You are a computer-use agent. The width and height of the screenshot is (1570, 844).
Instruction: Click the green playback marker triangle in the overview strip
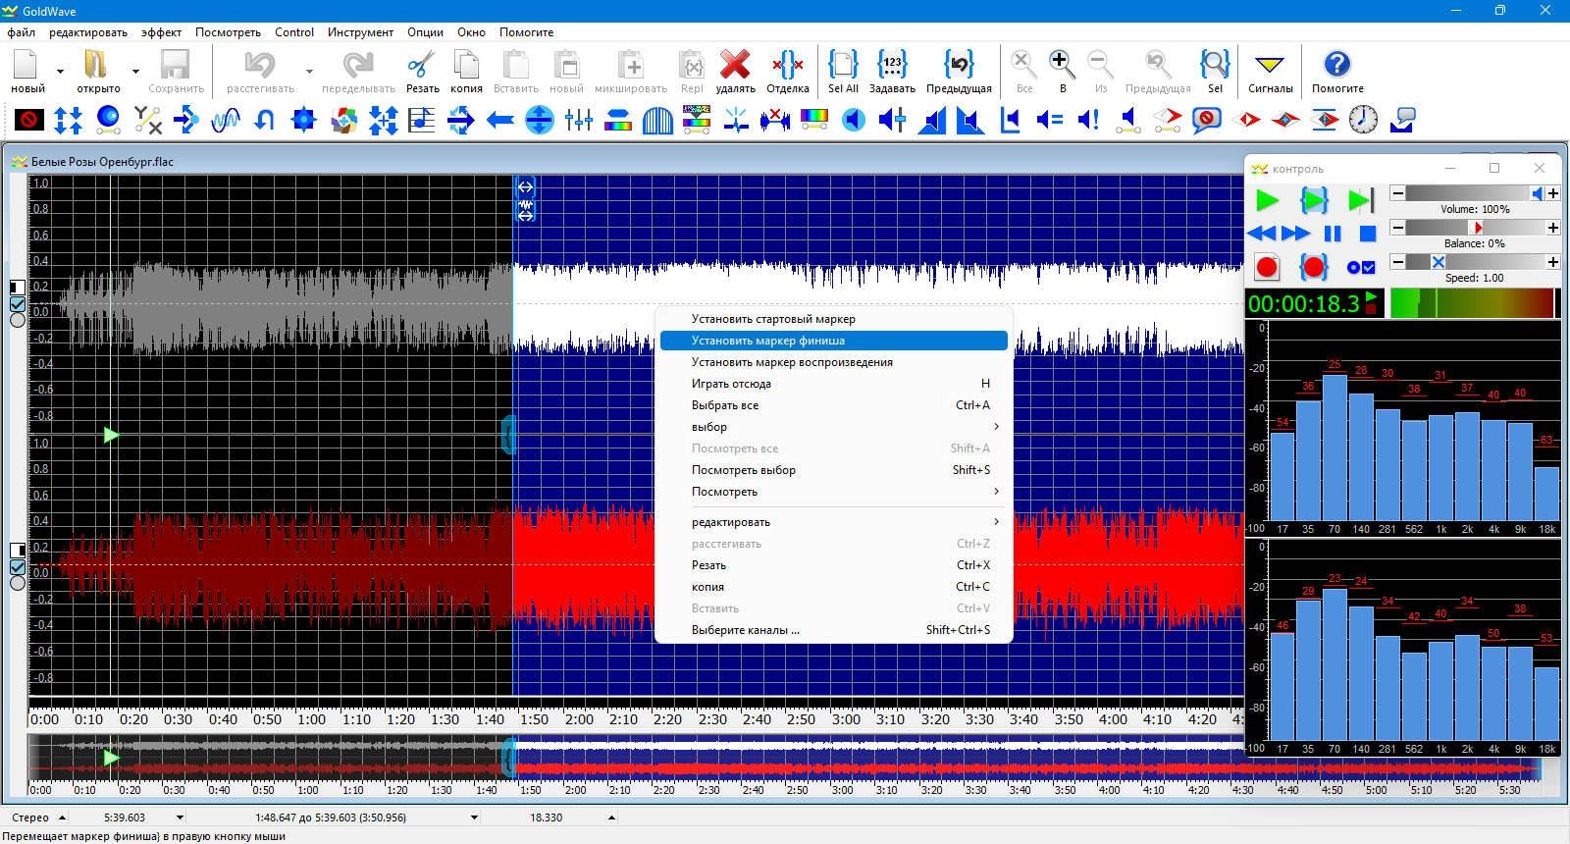(x=111, y=758)
